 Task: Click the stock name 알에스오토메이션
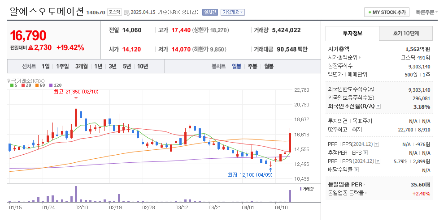(47, 12)
